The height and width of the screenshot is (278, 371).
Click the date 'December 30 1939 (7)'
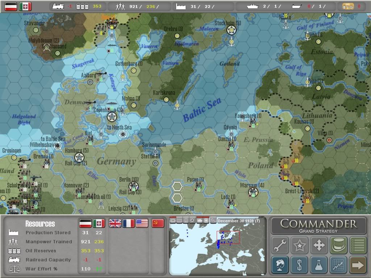238,221
